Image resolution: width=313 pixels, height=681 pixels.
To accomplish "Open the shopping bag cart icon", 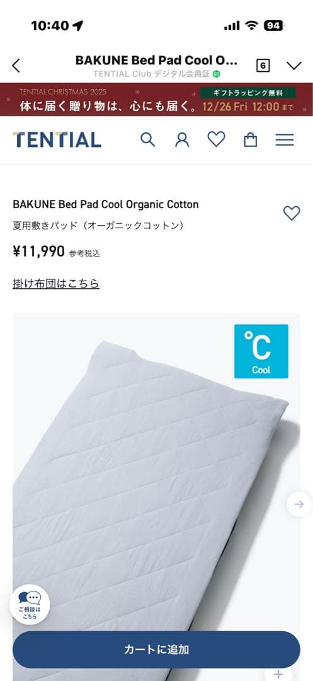I will tap(251, 140).
